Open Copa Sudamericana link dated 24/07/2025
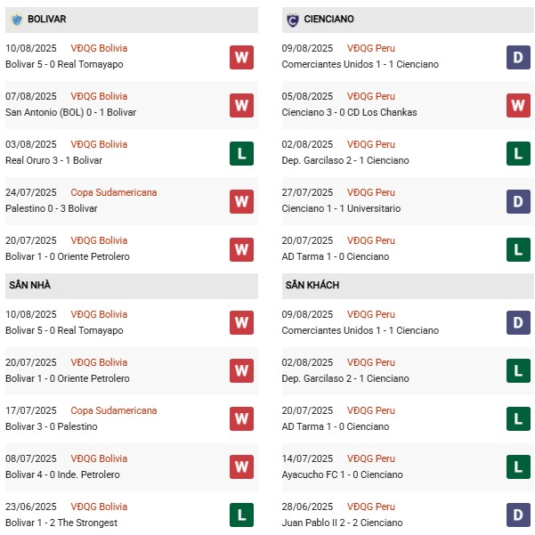This screenshot has width=535, height=535. pos(115,192)
